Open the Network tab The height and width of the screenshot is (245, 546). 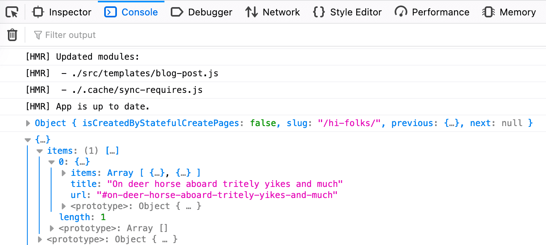(x=273, y=12)
